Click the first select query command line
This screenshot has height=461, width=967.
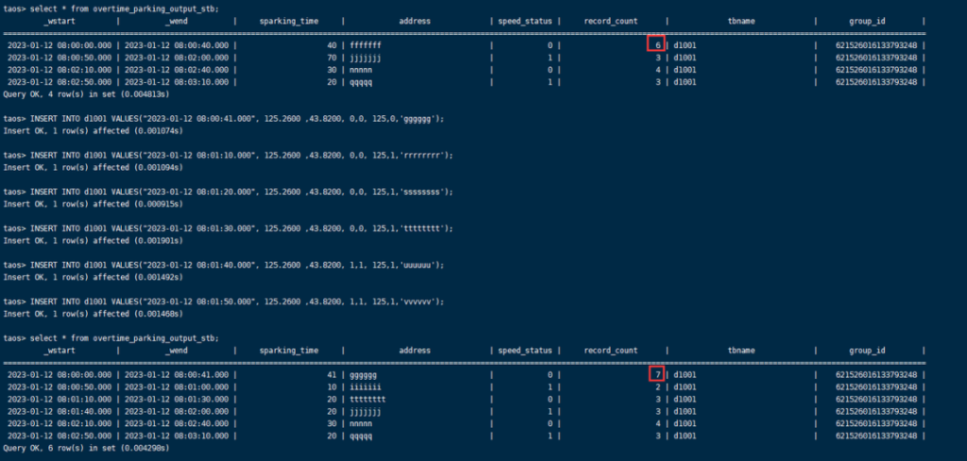point(111,8)
